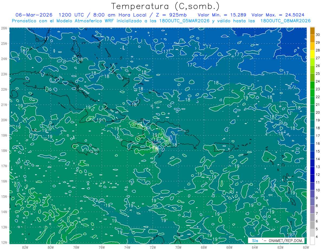
Task: Pick the white swatch below 4 on the color scale
Action: pyautogui.click(x=312, y=240)
